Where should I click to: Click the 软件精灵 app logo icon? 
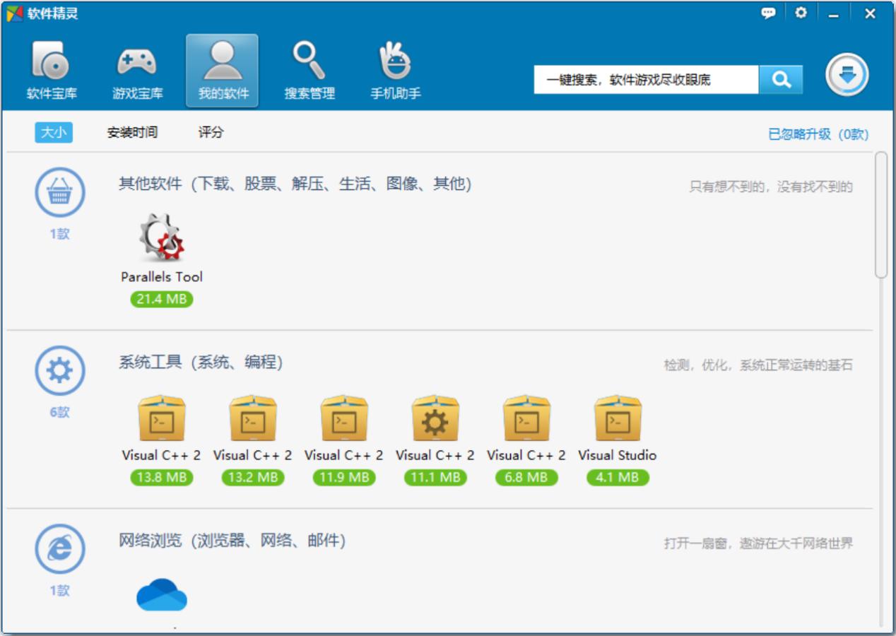pos(14,13)
